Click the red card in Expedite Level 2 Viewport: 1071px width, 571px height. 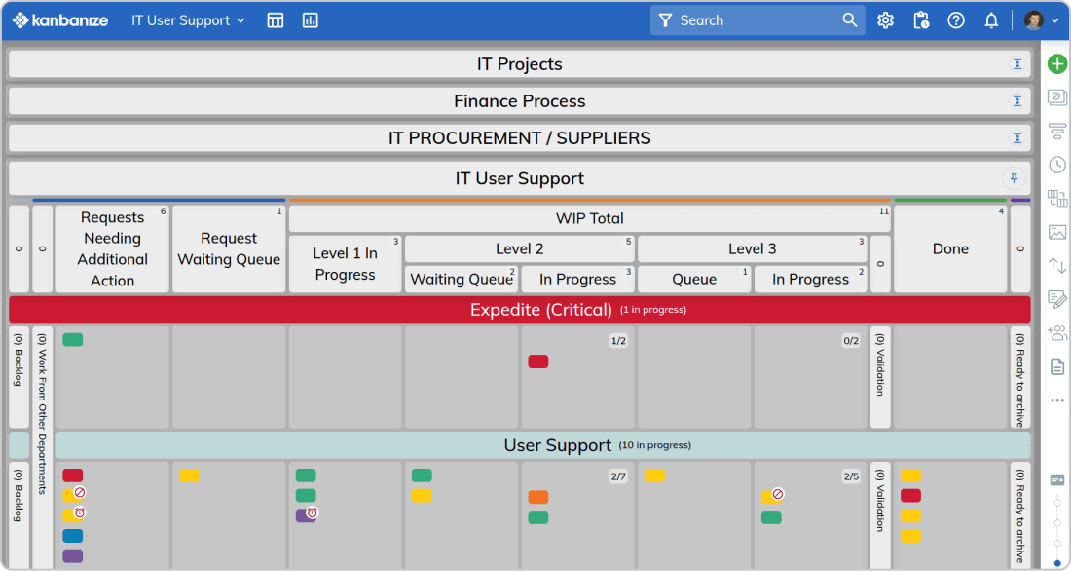(x=538, y=362)
